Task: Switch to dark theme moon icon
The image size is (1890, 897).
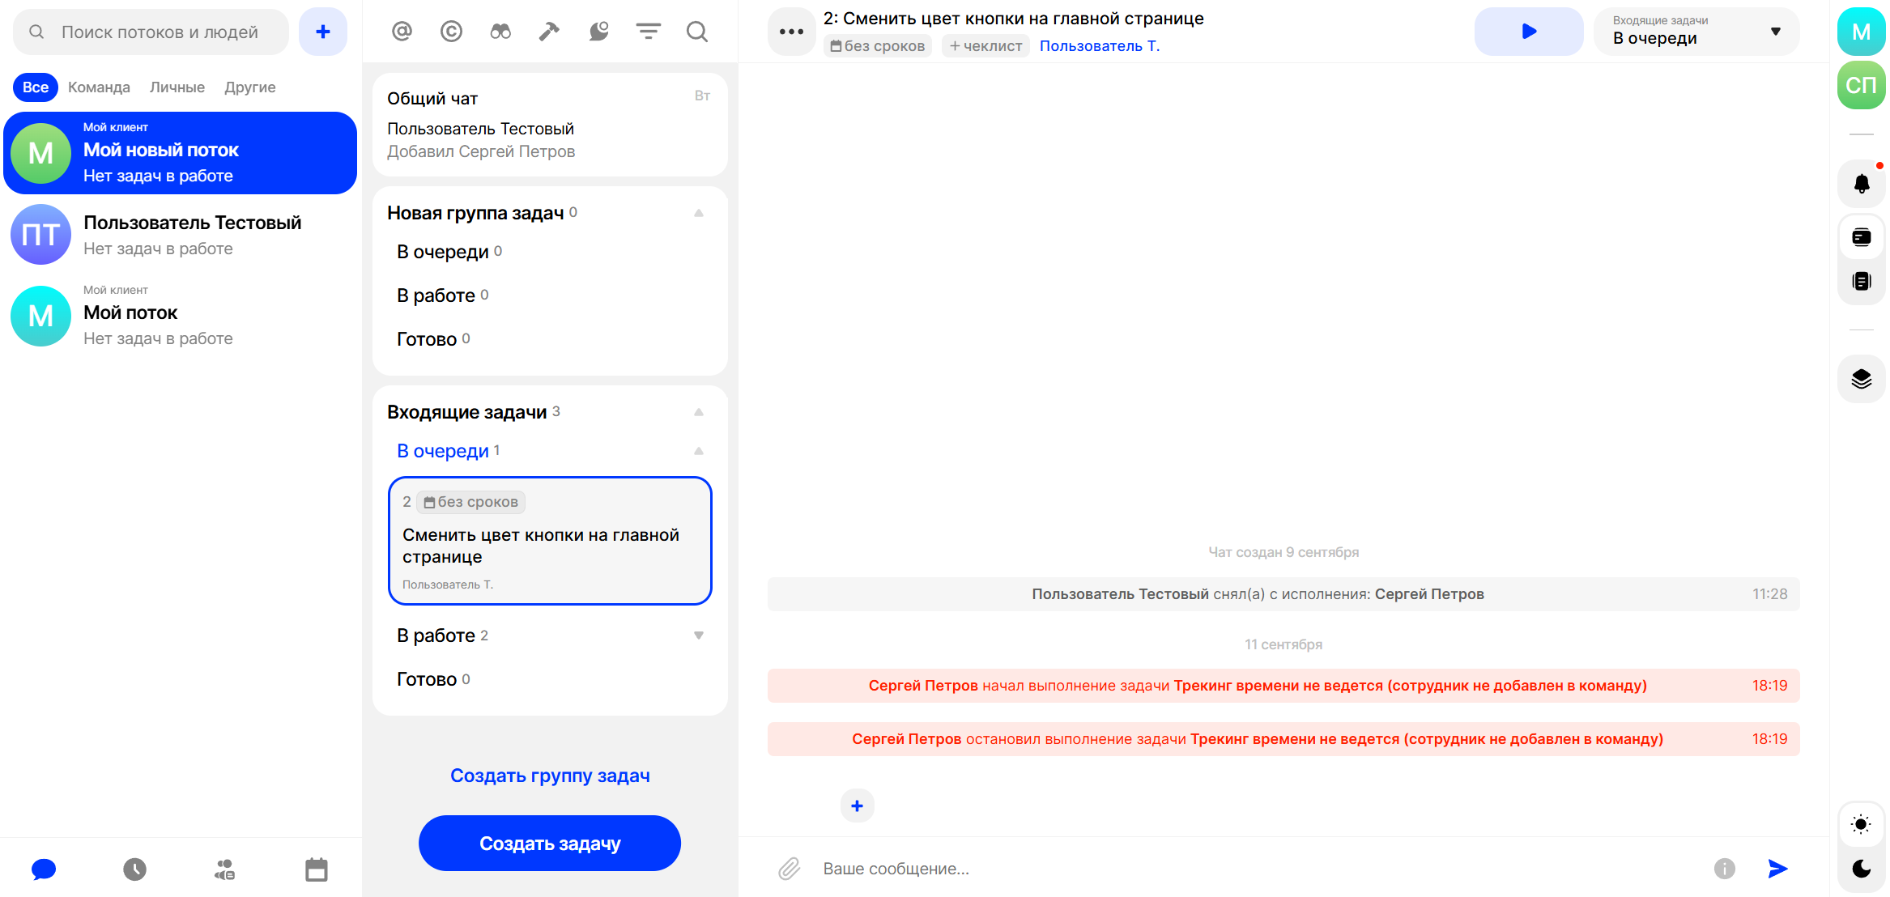Action: click(1861, 869)
